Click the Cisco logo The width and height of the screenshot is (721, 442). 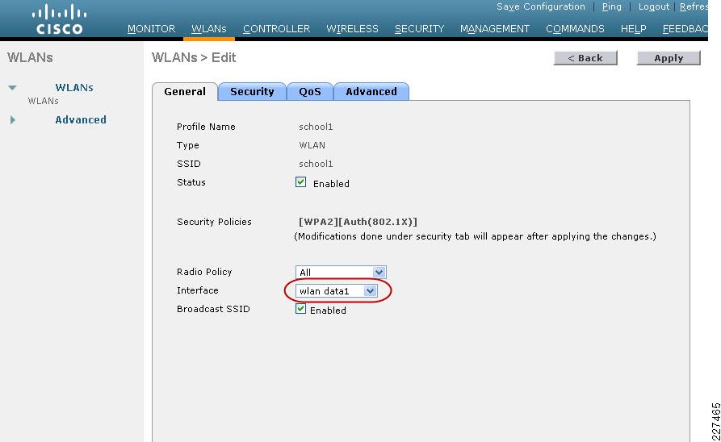pyautogui.click(x=59, y=19)
